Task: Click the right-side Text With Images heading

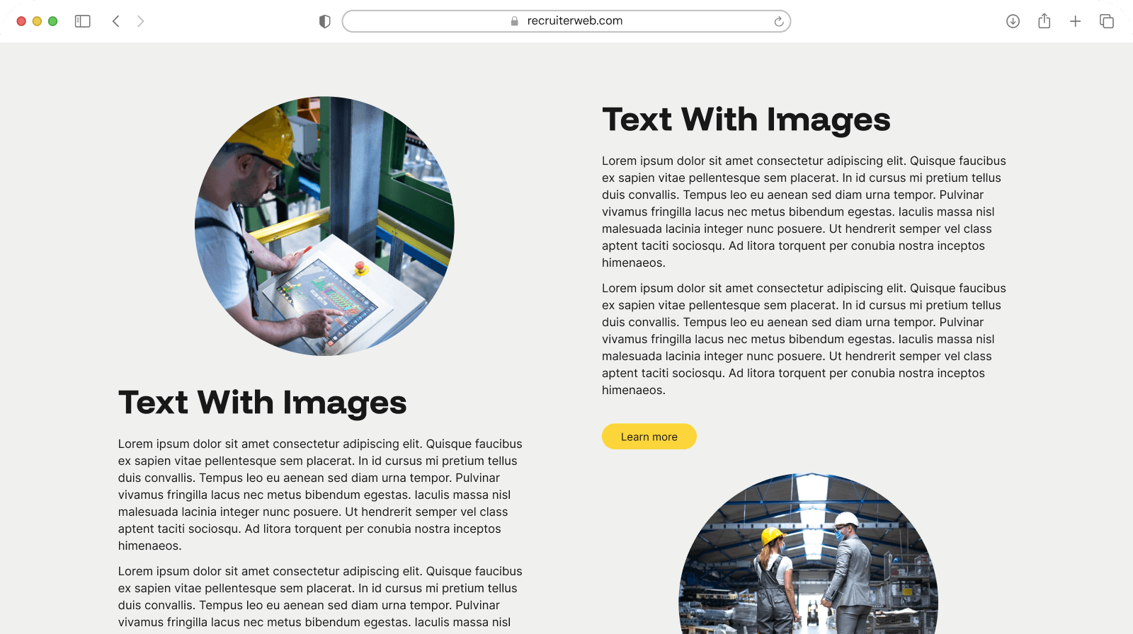Action: point(746,120)
